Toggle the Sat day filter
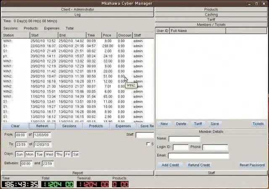 [x=76, y=155]
